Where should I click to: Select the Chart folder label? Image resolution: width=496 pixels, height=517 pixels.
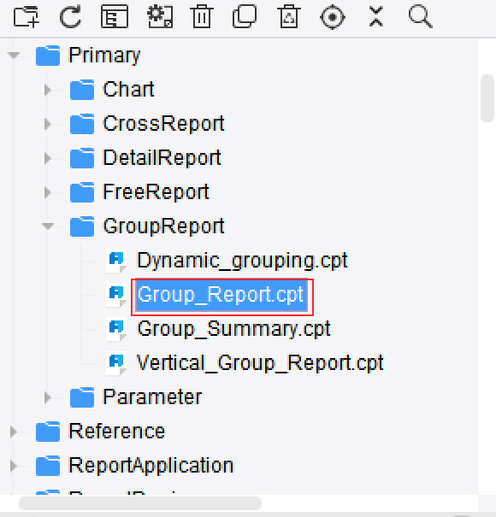(x=128, y=90)
